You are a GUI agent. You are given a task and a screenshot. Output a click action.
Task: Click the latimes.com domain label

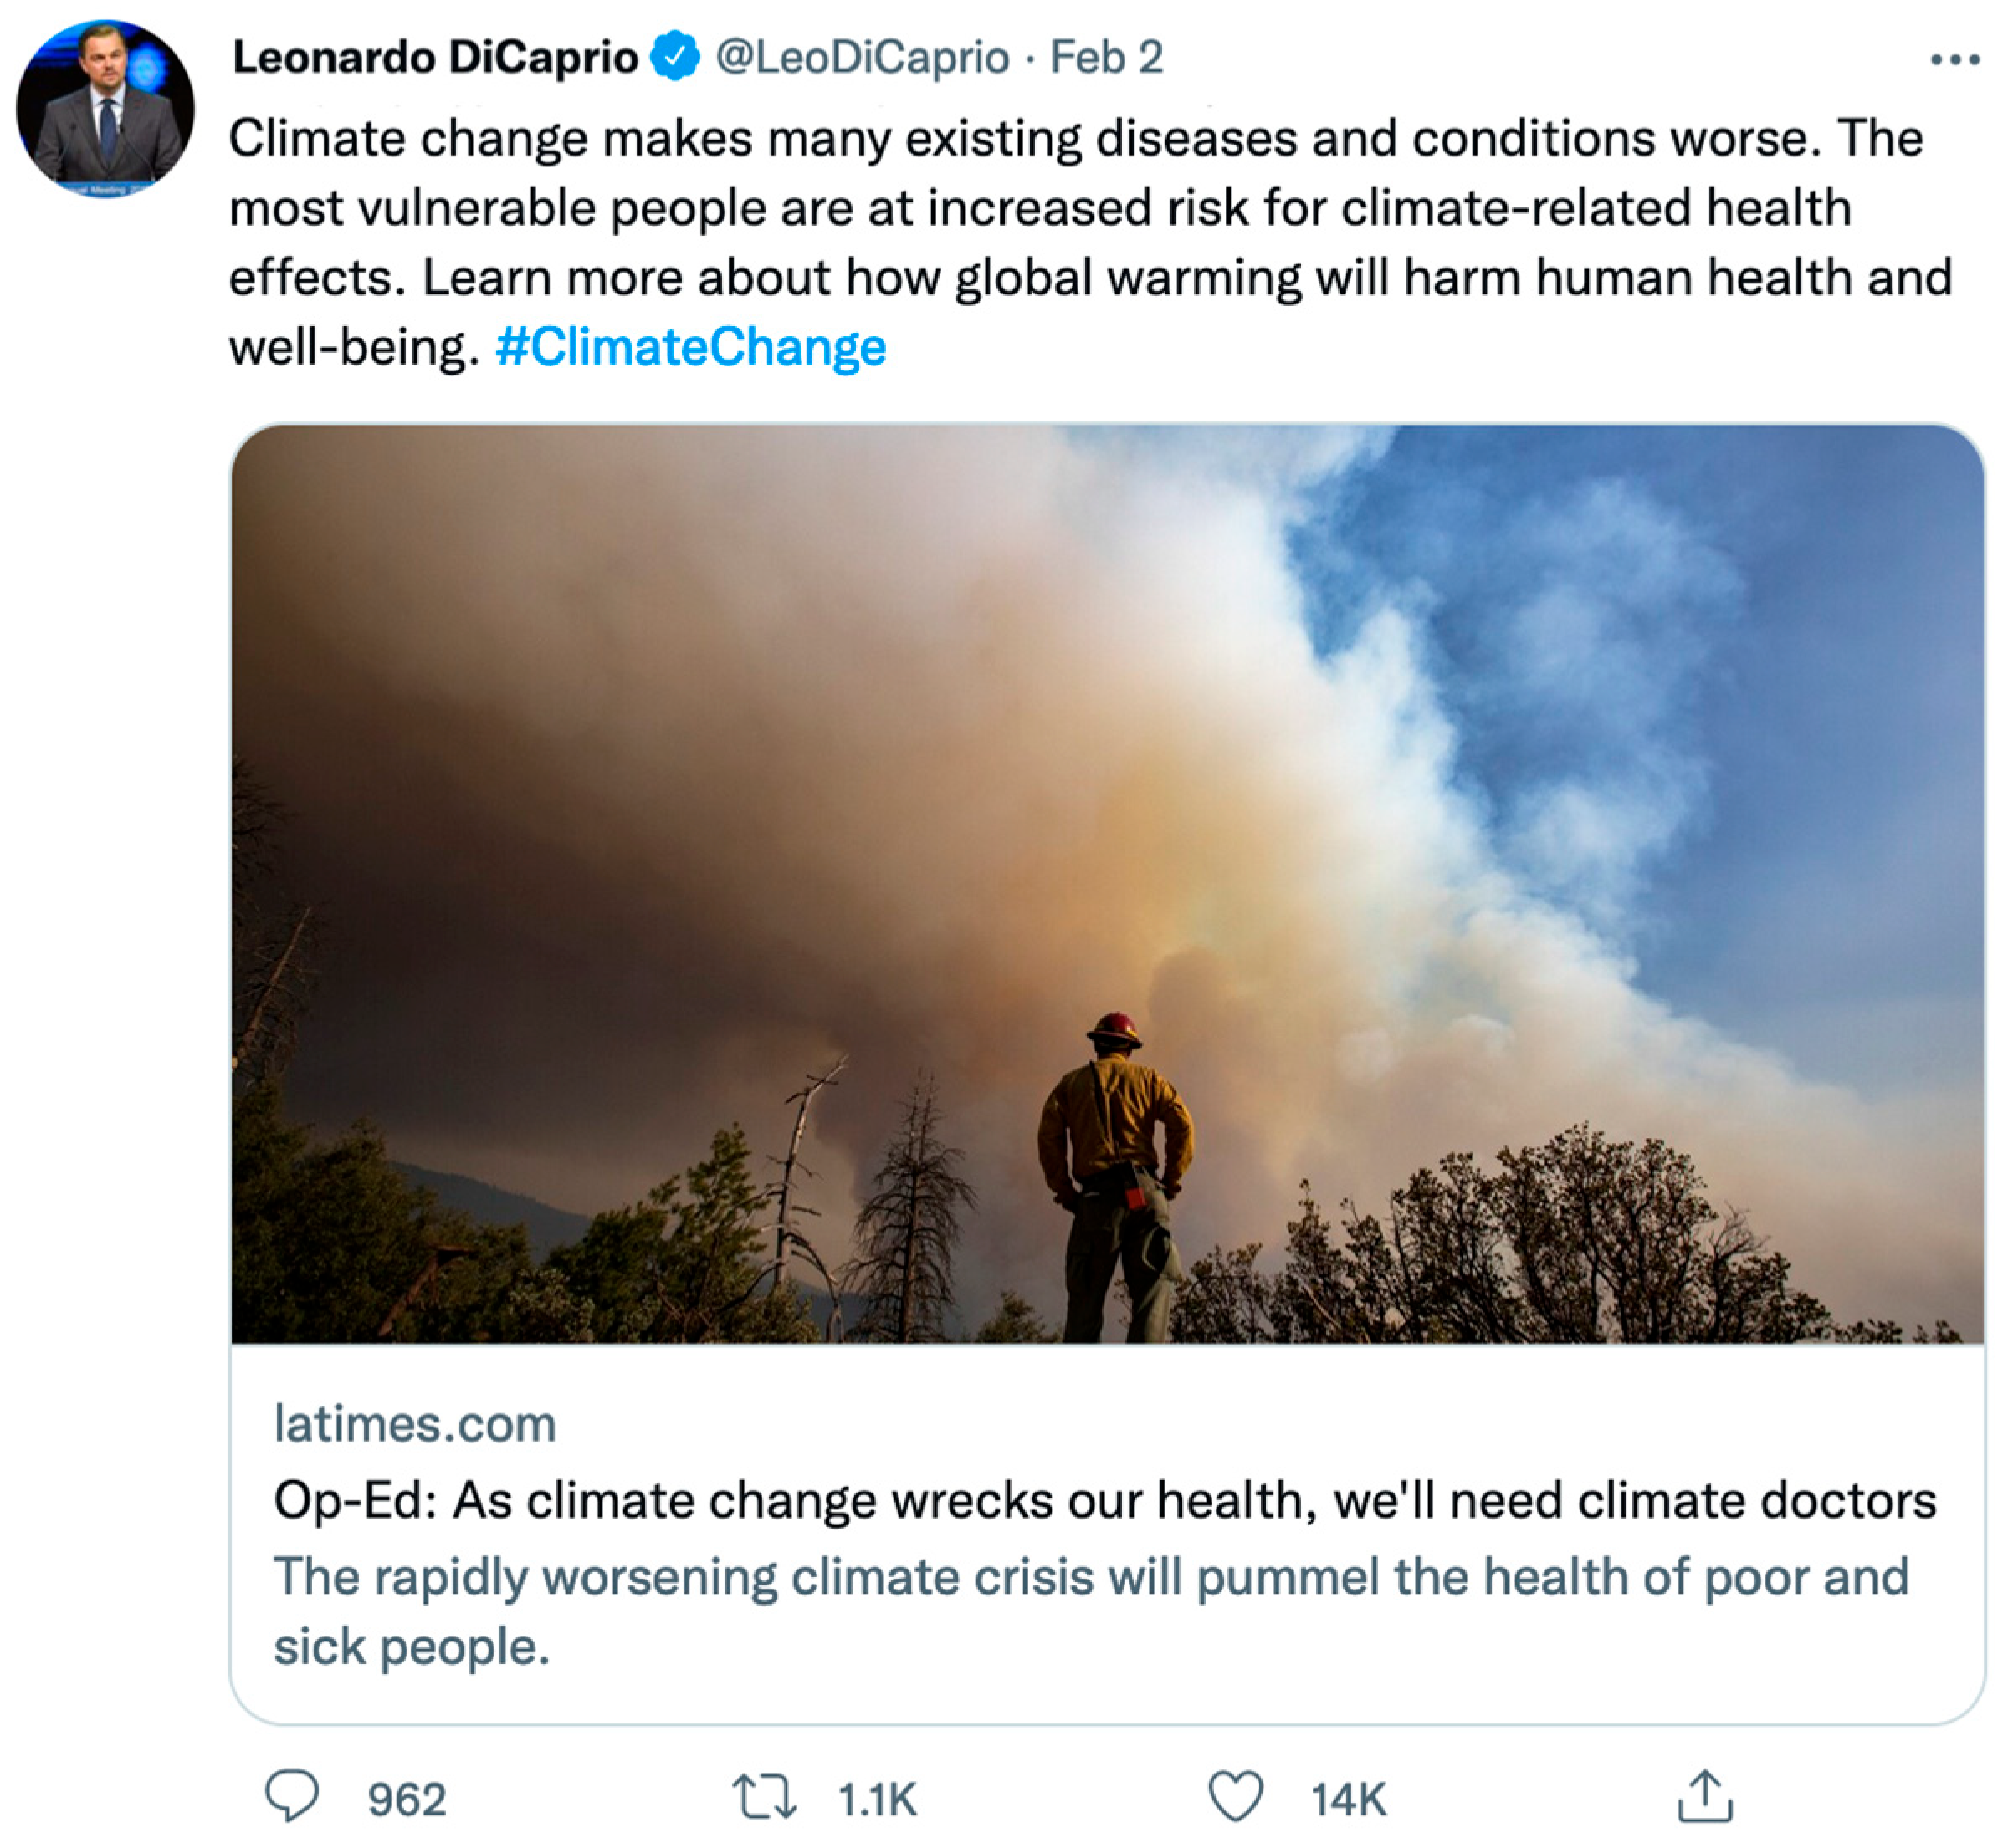pyautogui.click(x=414, y=1424)
